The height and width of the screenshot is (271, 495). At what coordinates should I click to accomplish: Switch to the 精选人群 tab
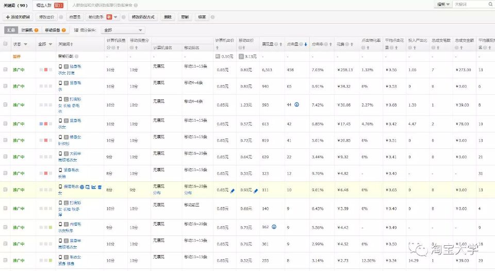click(49, 5)
